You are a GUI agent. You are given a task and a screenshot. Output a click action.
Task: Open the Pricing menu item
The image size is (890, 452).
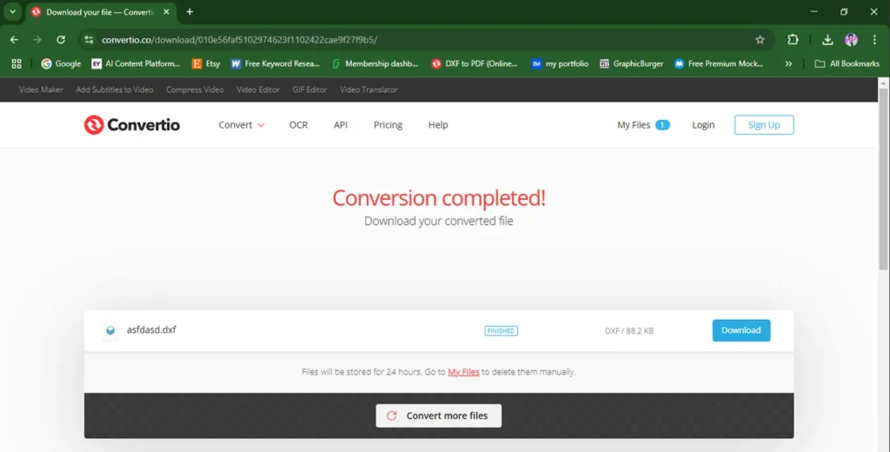(388, 125)
